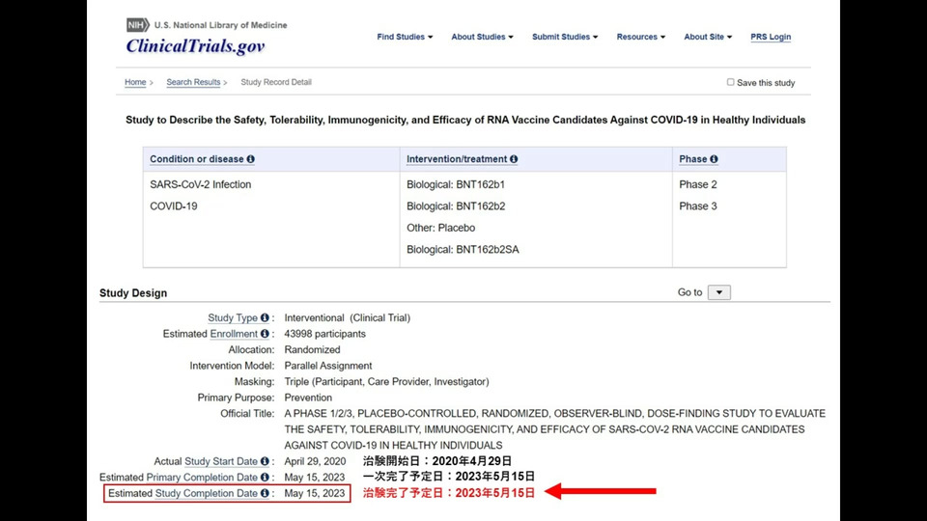Click Biological: BNT162b1 entry
This screenshot has width=927, height=521.
456,184
